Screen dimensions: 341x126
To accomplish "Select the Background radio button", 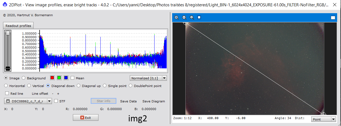I will coord(23,78).
